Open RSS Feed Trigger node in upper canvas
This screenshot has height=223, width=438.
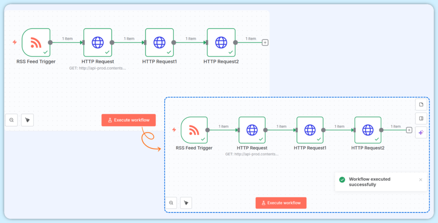tap(36, 42)
